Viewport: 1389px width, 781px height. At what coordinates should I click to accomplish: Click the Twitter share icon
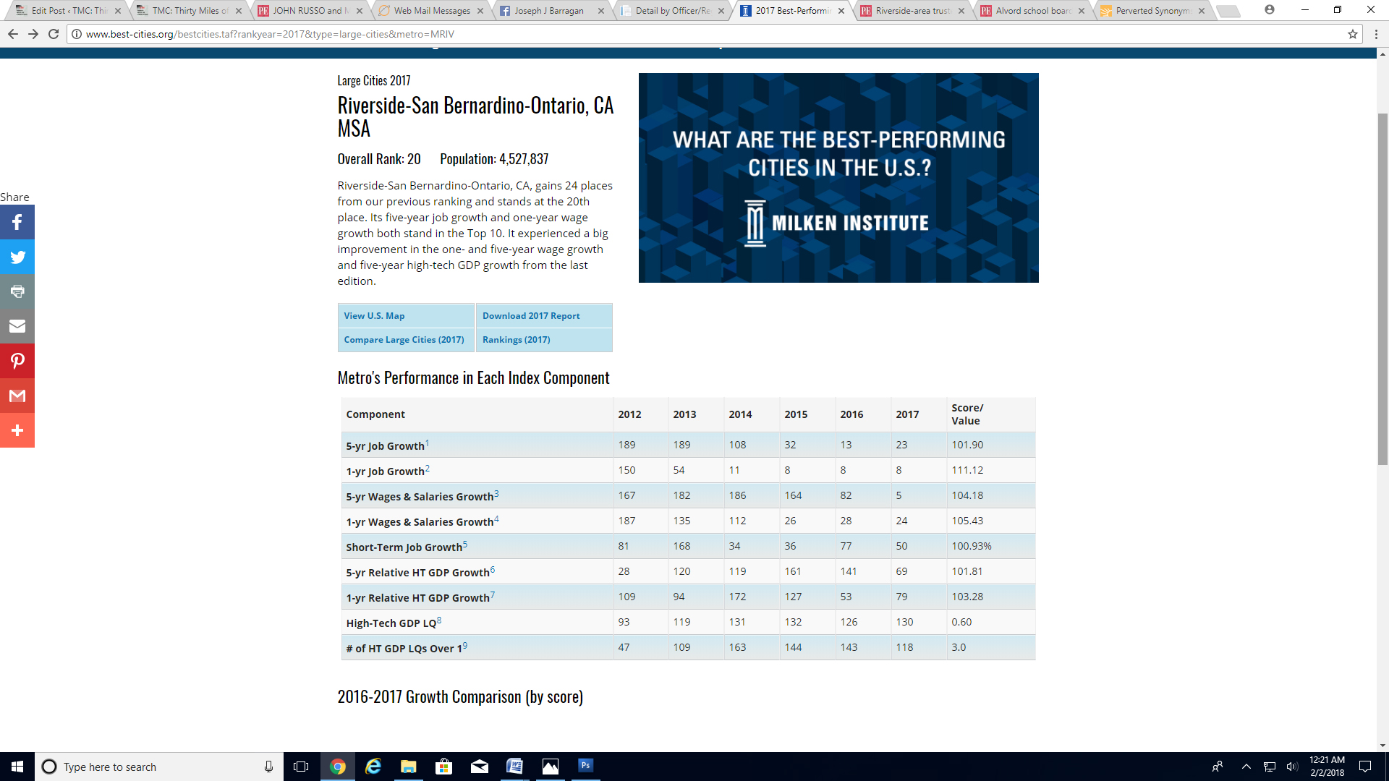coord(17,257)
